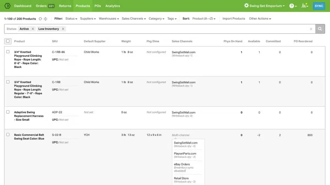This screenshot has height=185, width=330.
Task: Click the 12 x 9 x 6 in dimensions
Action: 154,135
